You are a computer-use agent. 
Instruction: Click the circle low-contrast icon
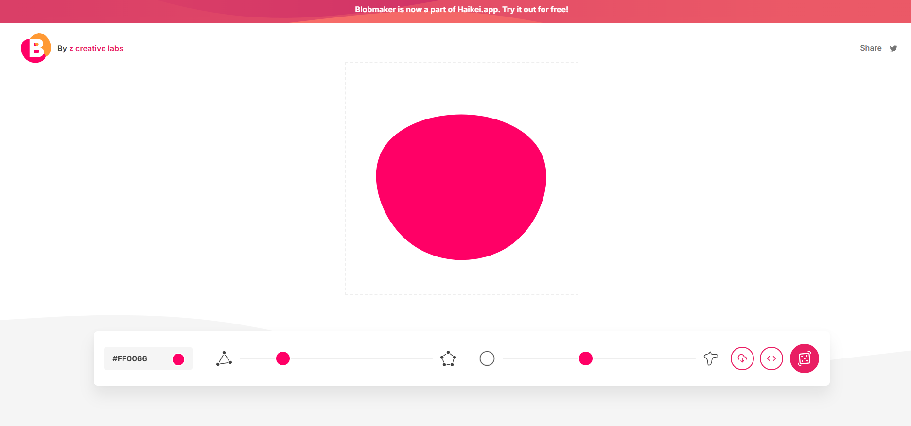coord(487,358)
